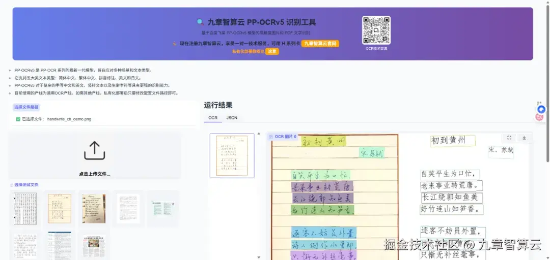Select the result gallery thumbnail
Screen dimensions: 550x260
tap(232, 155)
